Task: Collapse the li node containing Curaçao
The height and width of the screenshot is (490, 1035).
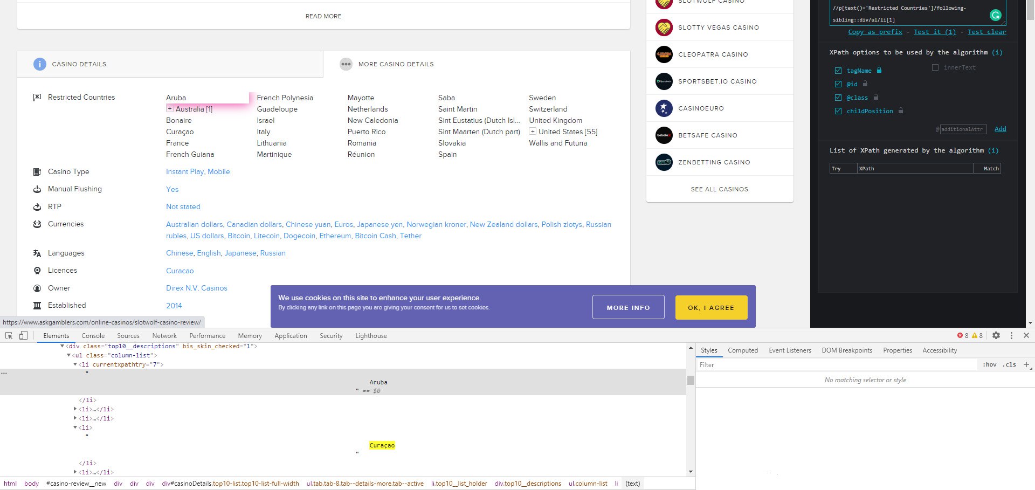Action: click(75, 427)
